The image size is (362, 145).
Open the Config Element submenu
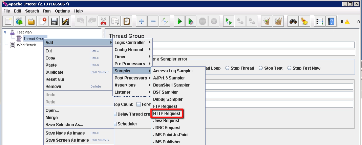pos(133,50)
